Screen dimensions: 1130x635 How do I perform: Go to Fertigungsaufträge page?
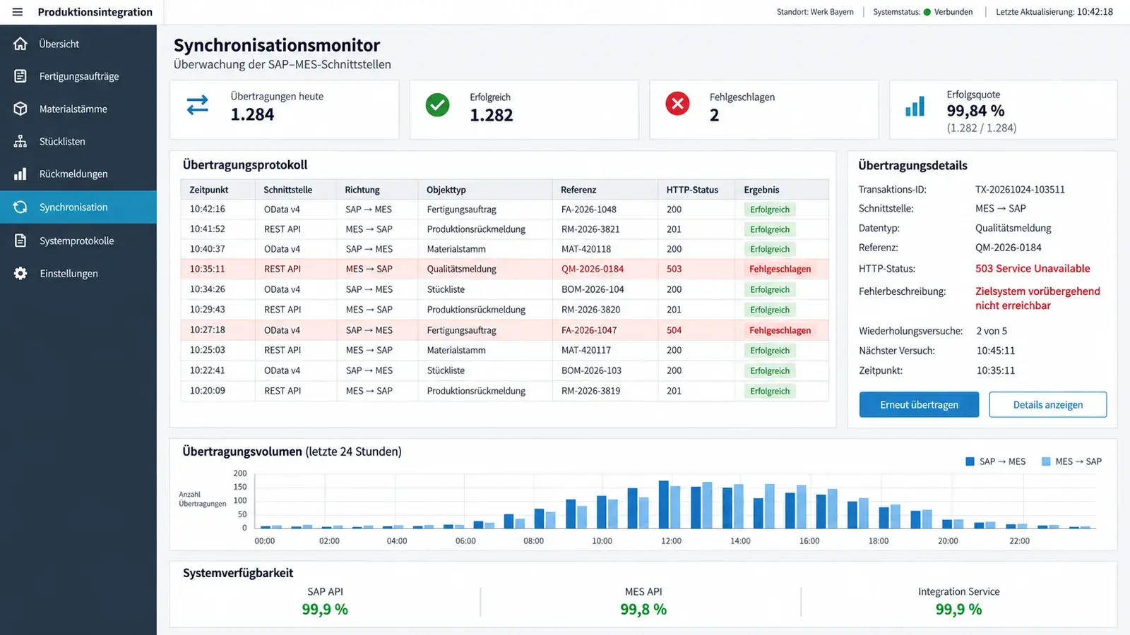click(78, 76)
